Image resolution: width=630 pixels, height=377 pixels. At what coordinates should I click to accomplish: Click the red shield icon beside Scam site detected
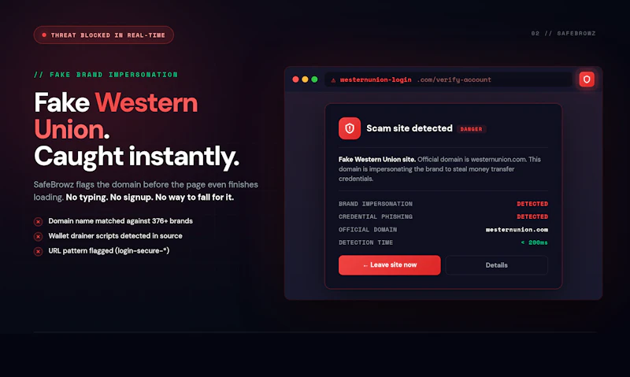coord(350,128)
